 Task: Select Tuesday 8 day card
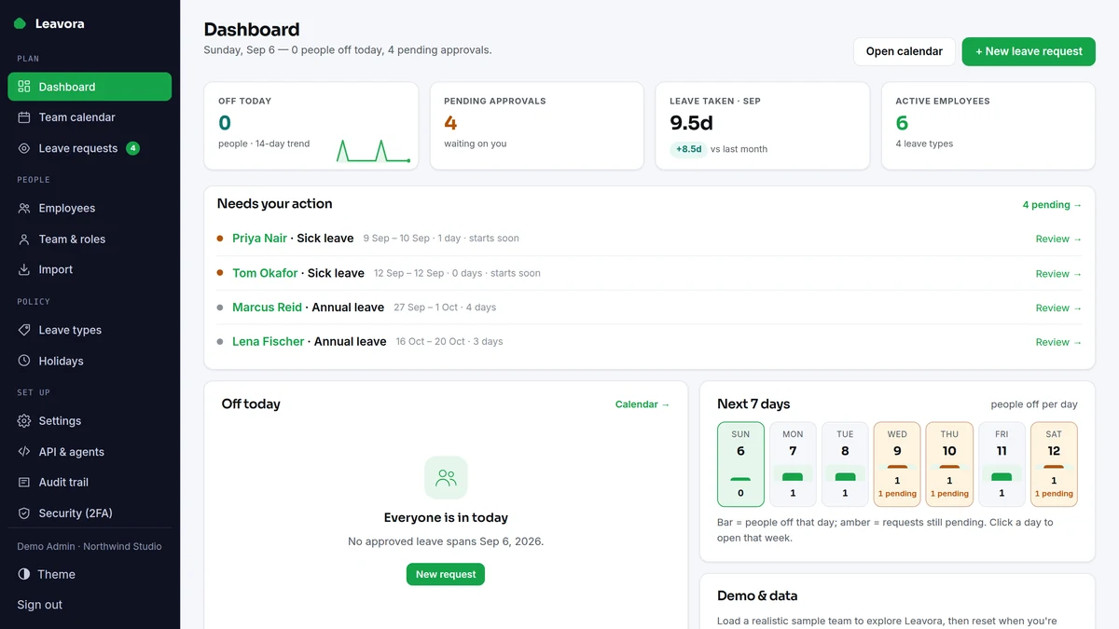pos(845,464)
